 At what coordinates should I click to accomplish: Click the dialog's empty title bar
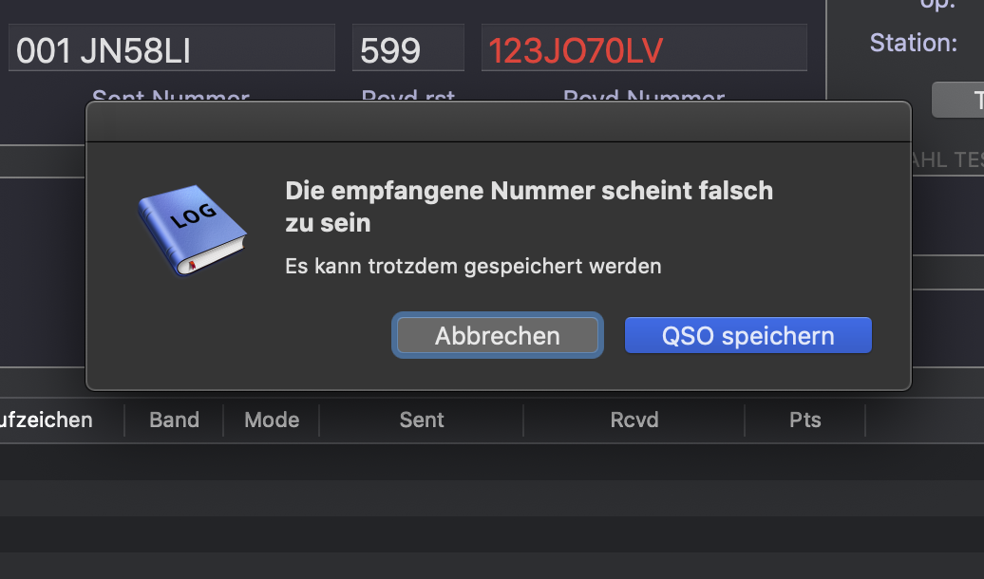(x=499, y=122)
